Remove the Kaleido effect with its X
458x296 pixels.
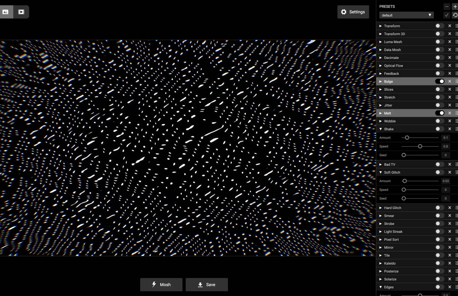point(450,264)
